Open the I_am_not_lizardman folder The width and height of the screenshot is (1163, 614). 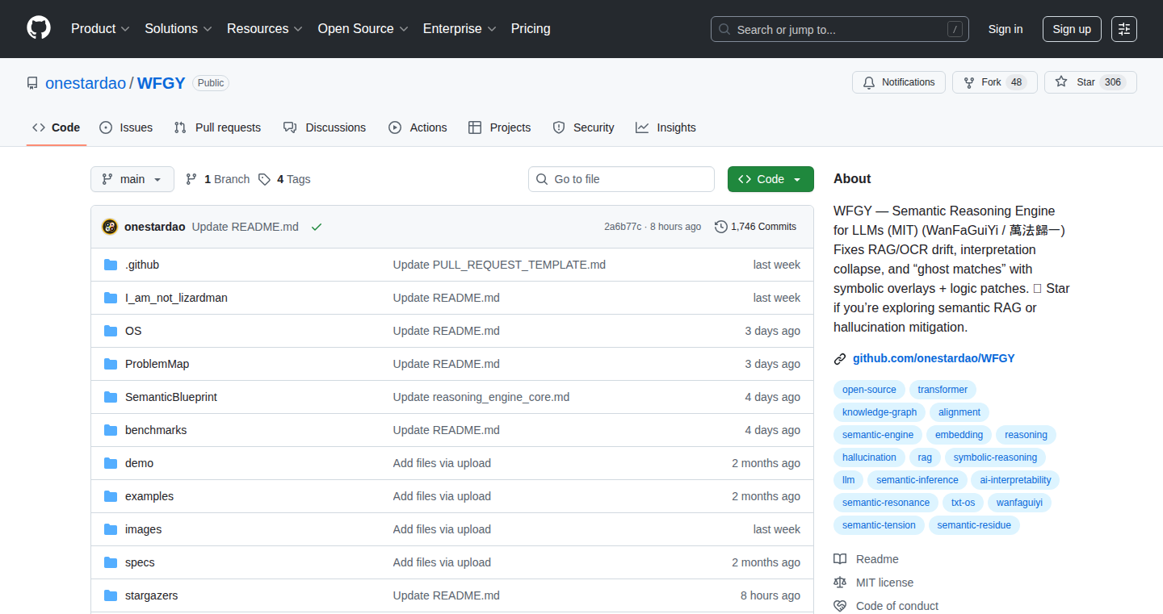coord(176,298)
